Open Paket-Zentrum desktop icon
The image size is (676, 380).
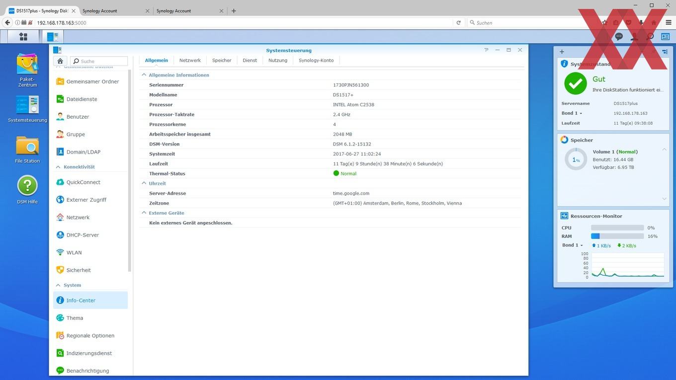click(27, 70)
